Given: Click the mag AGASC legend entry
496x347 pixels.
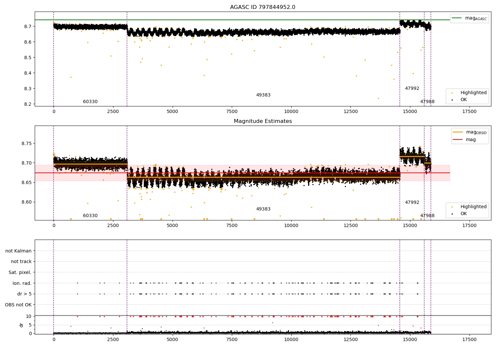Looking at the screenshot, I should coord(469,18).
